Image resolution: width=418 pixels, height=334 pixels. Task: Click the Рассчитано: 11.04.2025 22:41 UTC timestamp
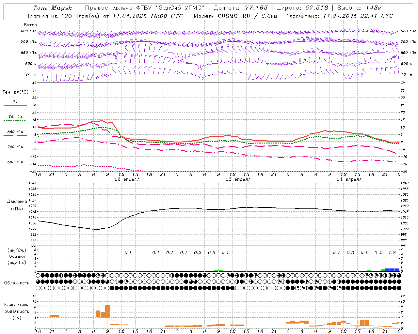[x=339, y=16]
